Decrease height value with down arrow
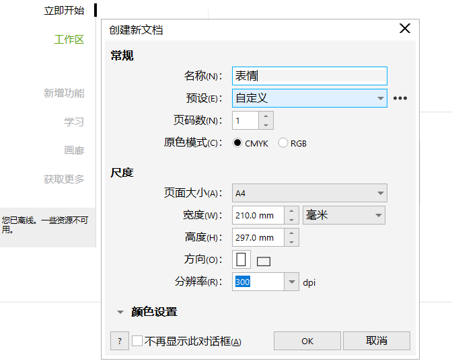This screenshot has height=363, width=452. 291,241
